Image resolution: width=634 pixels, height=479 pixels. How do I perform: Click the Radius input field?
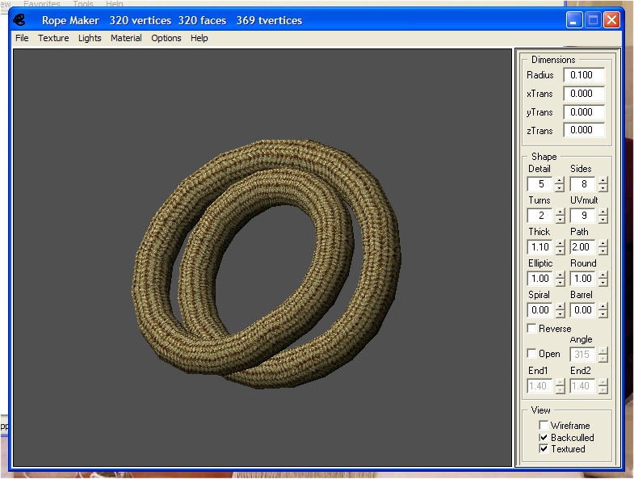coord(584,75)
